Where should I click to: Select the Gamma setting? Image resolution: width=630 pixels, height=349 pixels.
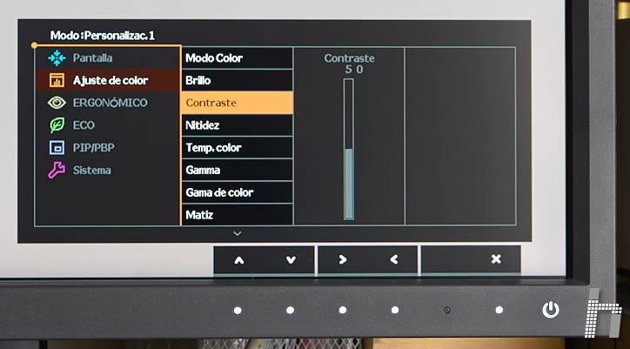click(x=237, y=171)
